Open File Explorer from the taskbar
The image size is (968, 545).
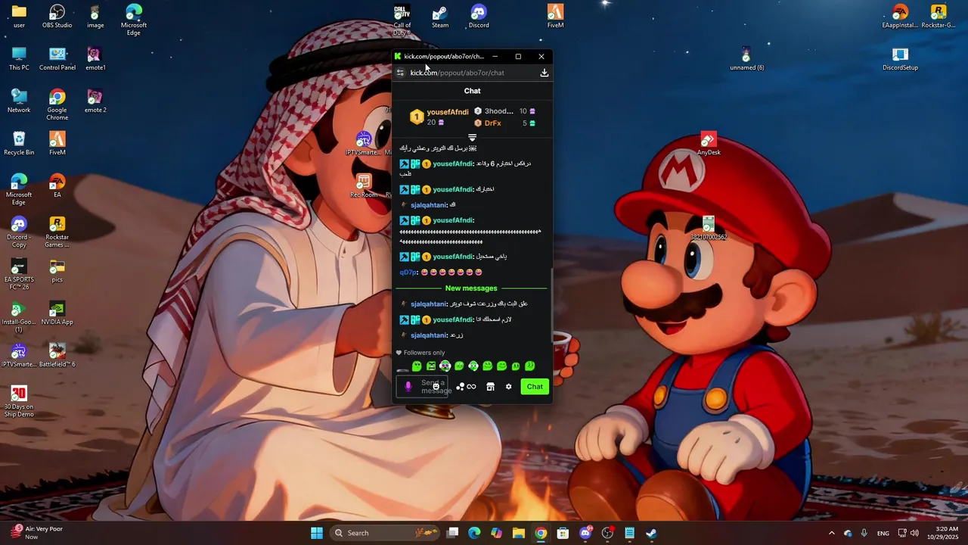tap(519, 533)
